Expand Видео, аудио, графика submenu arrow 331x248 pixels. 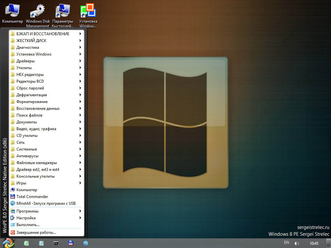point(80,129)
